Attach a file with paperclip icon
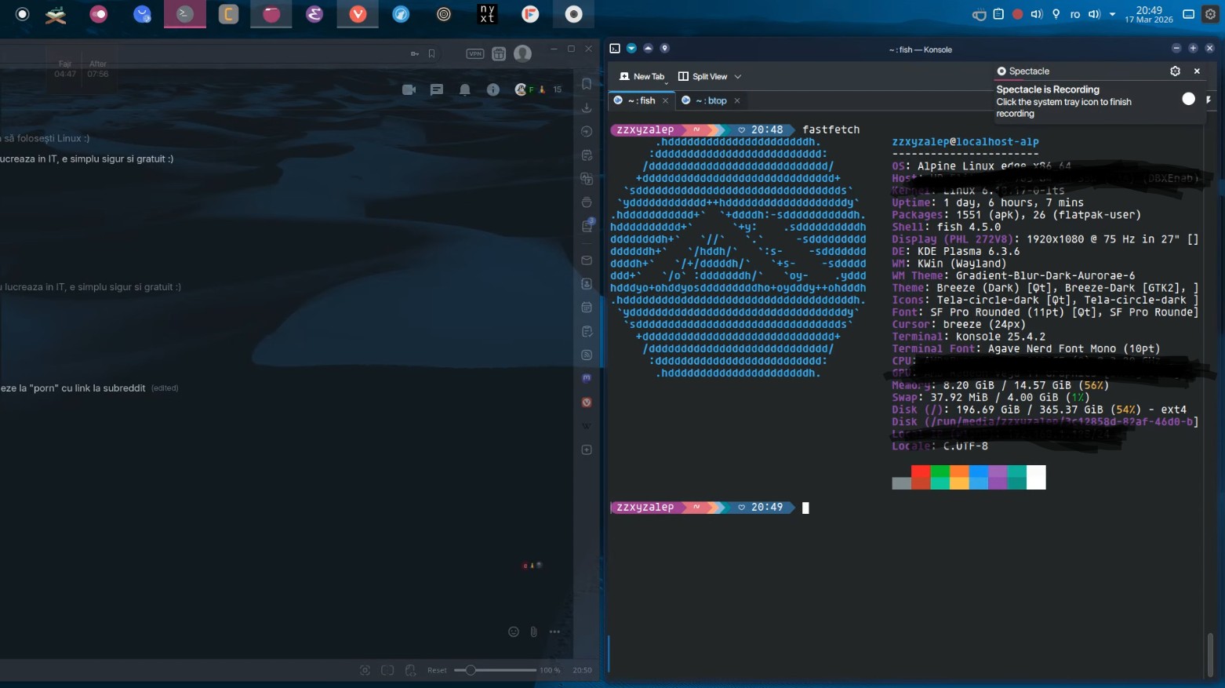The height and width of the screenshot is (688, 1225). [534, 632]
